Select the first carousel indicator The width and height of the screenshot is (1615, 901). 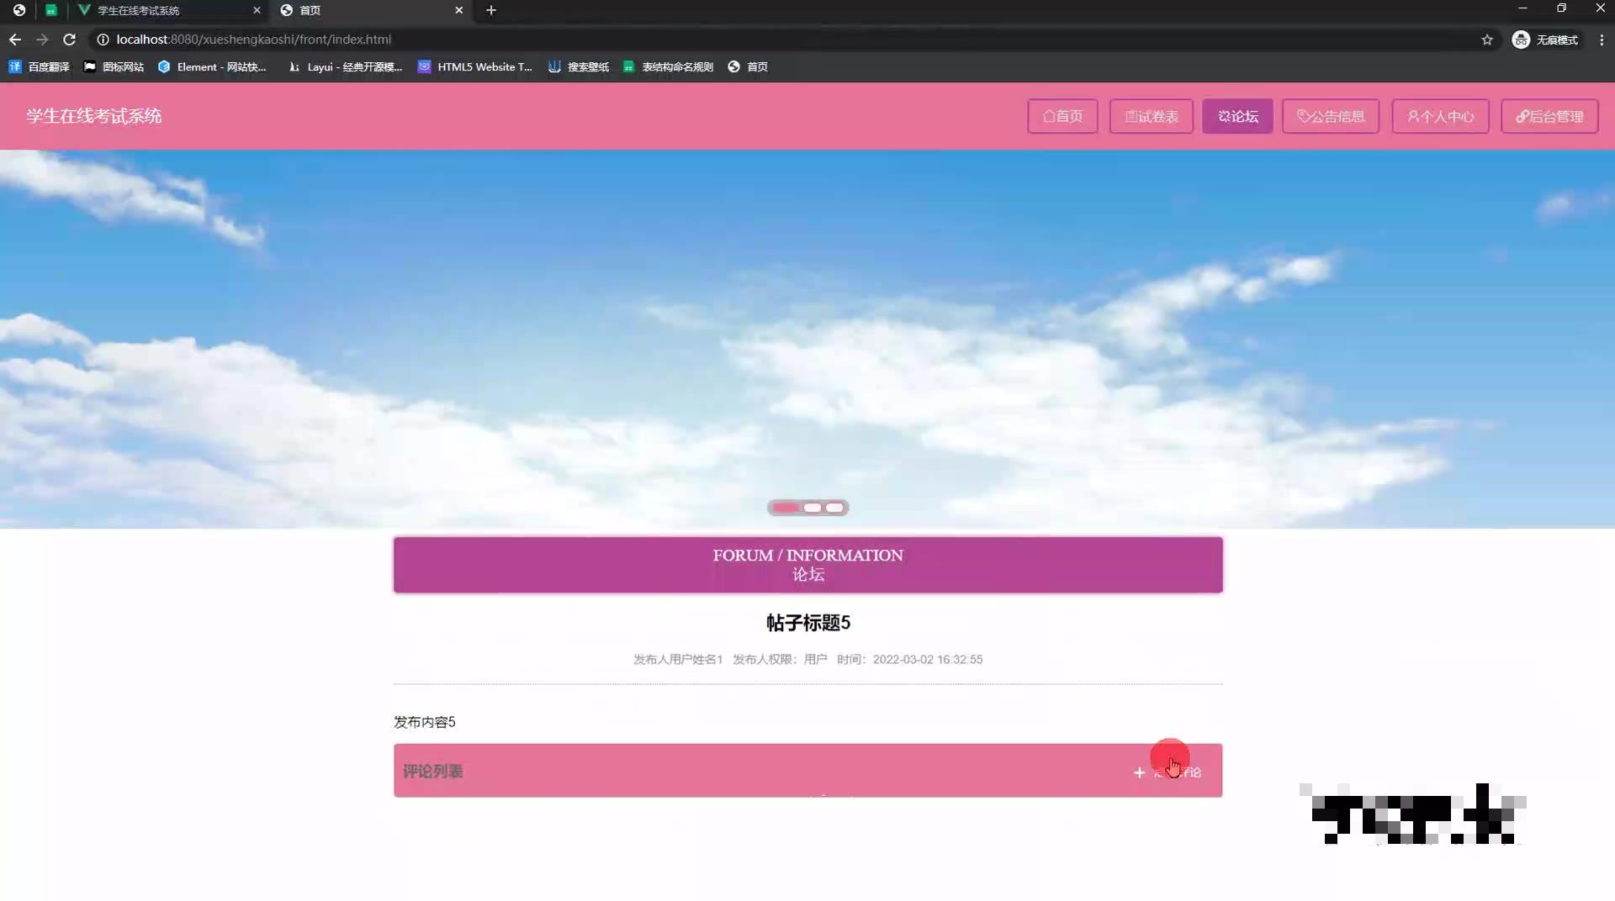click(786, 508)
